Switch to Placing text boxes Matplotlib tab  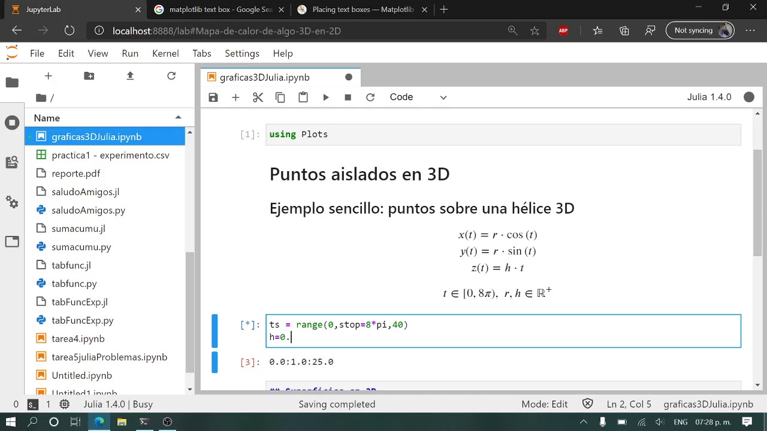(363, 10)
